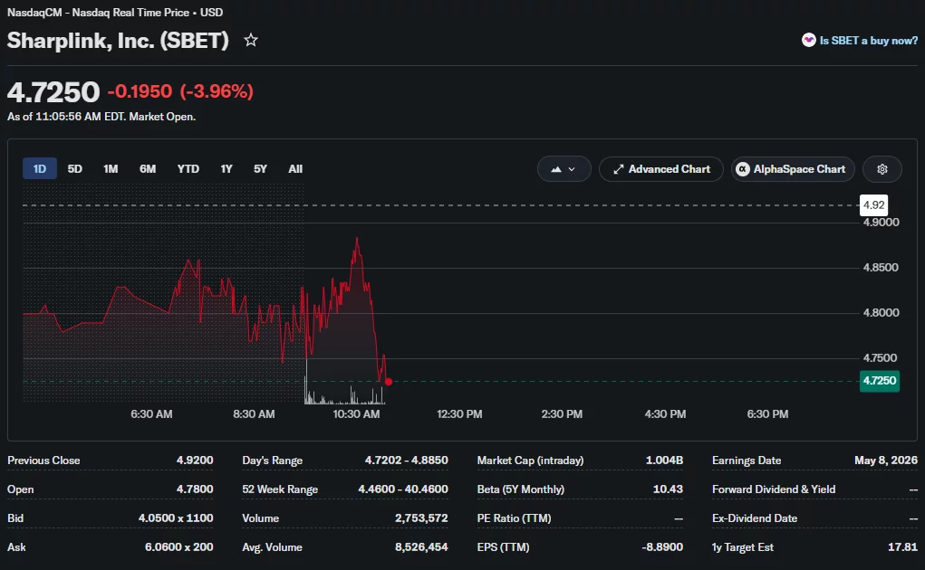The image size is (925, 570).
Task: Open the Advanced Chart button
Action: (660, 169)
